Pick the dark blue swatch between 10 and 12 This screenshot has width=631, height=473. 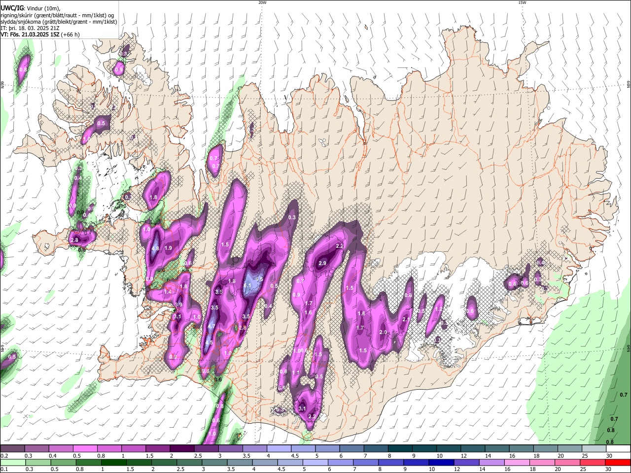pos(441,462)
